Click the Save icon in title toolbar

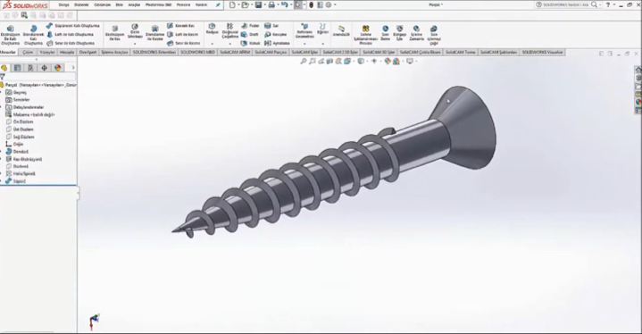(258, 5)
